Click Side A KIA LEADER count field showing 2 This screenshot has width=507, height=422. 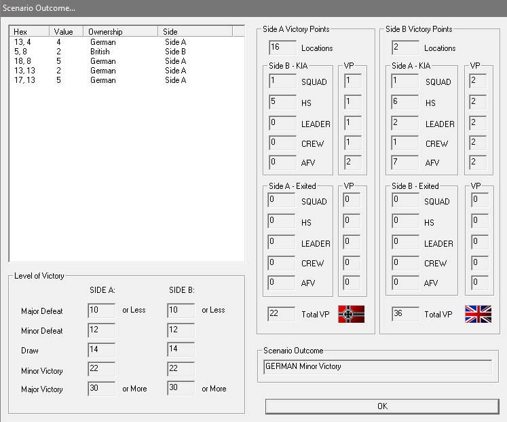pyautogui.click(x=405, y=123)
